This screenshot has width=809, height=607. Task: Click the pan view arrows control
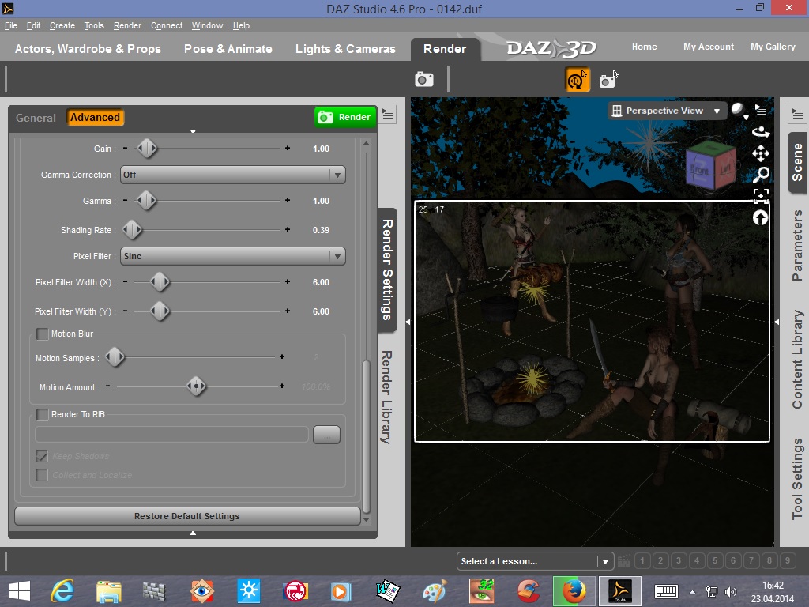(761, 153)
